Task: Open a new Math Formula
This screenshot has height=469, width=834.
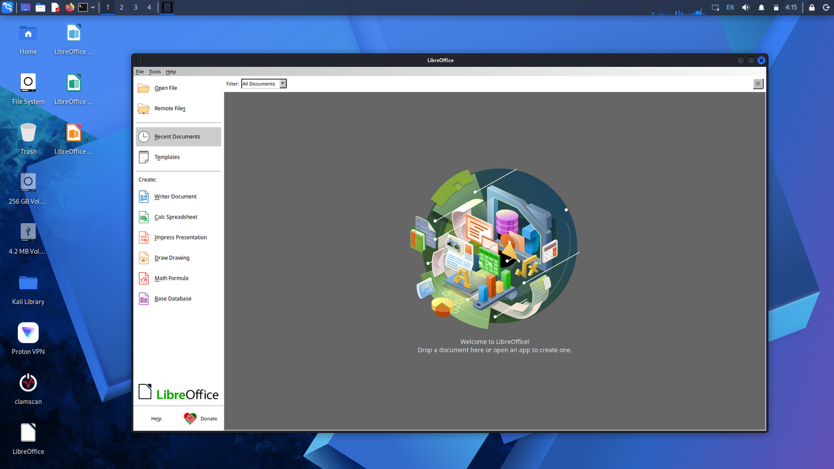Action: 178,278
